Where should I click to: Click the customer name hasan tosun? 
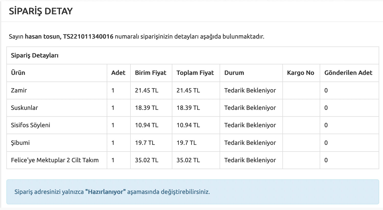click(x=42, y=37)
